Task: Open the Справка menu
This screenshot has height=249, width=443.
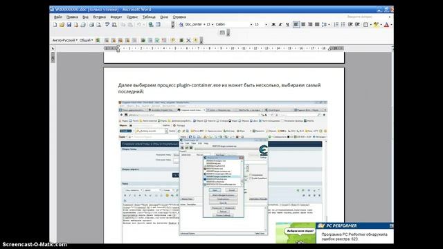Action: point(179,17)
